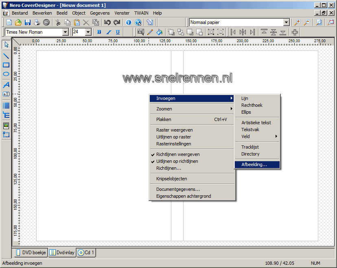Viewport: 337px width, 268px height.
Task: Select the Rectangle tool
Action: click(6, 65)
